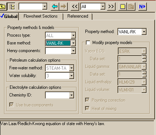Viewport: 156px width, 135px height.
Task: Enable Modify property models checkbox
Action: tap(88, 43)
